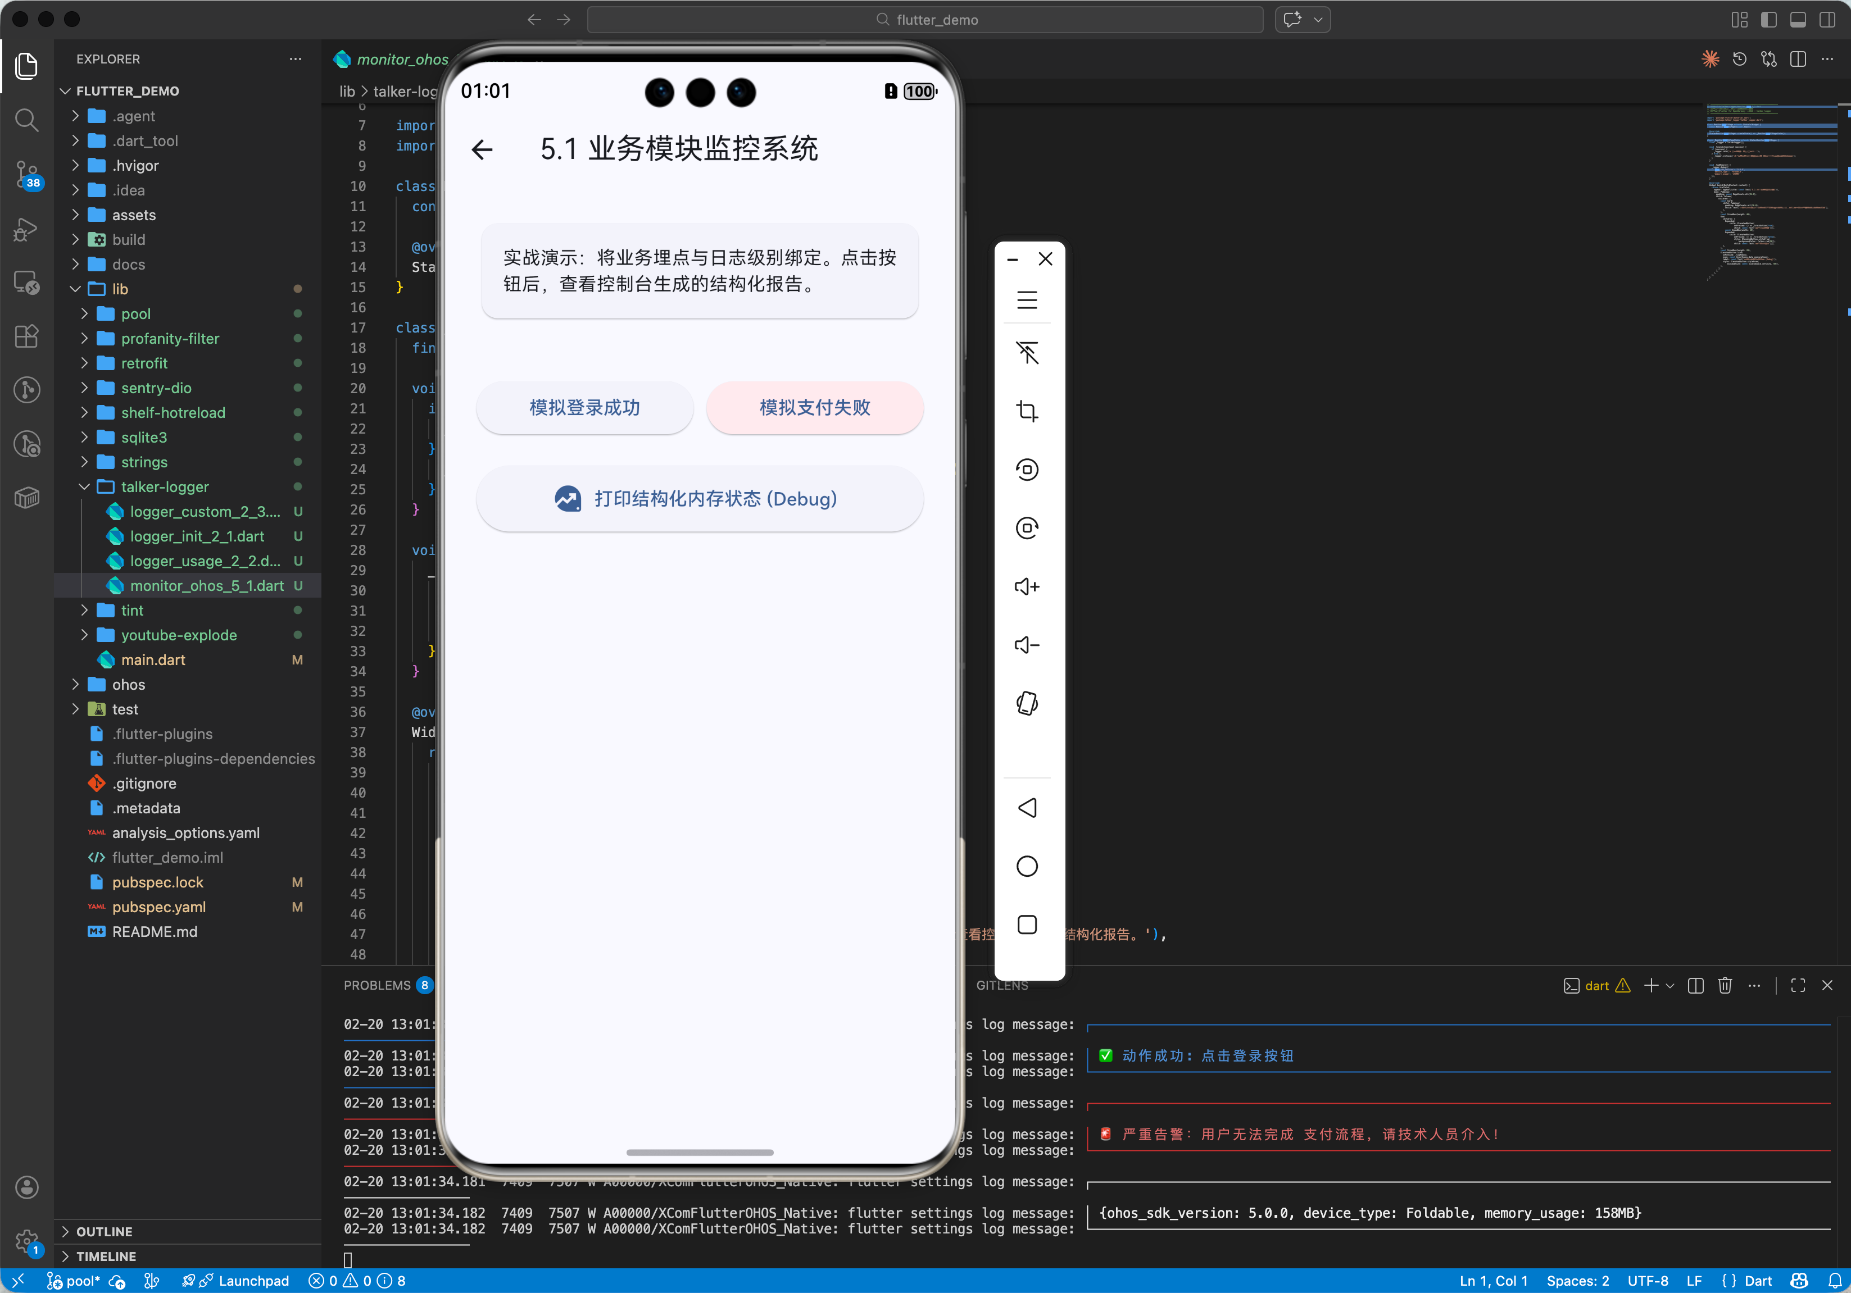Tap 打印结构化内存状态 (Debug) button

coord(700,499)
